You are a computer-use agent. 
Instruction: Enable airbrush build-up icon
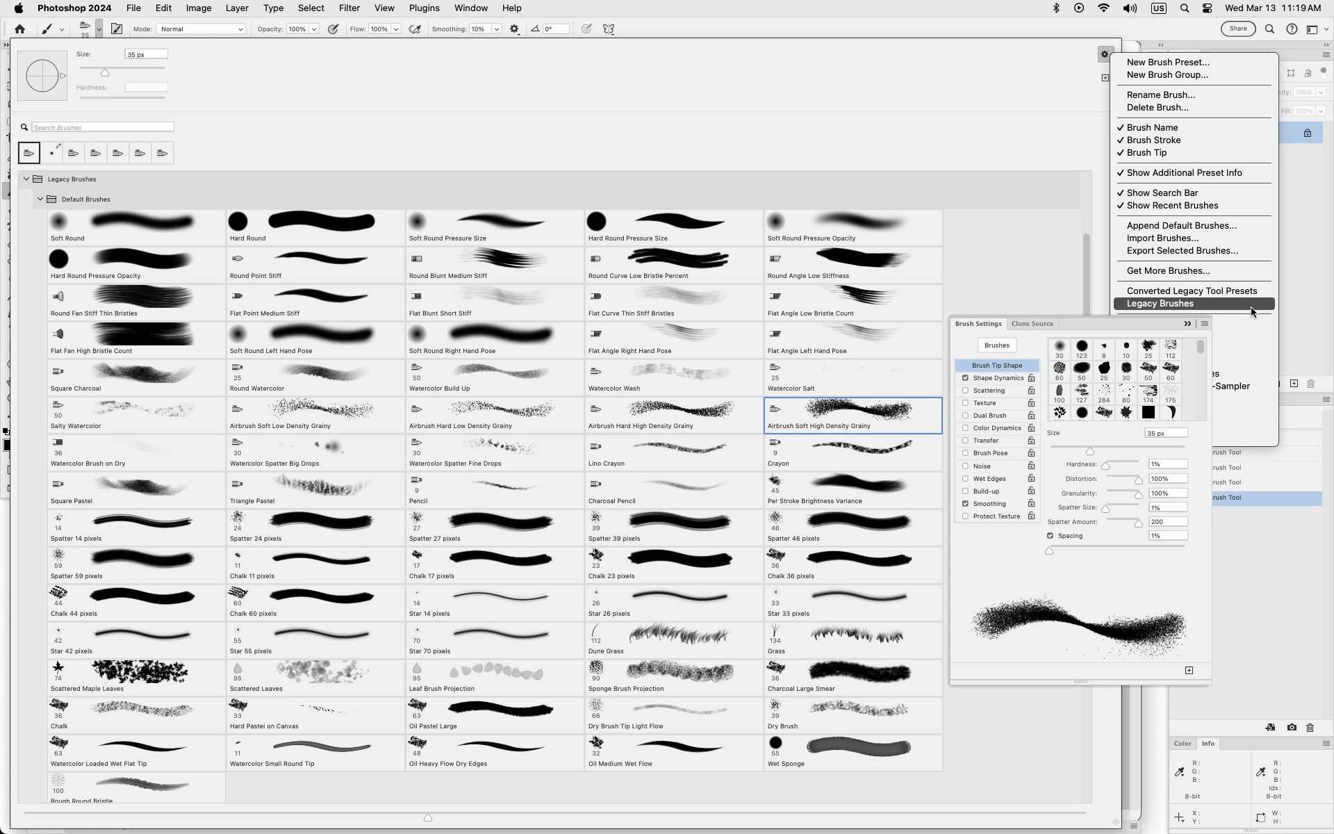415,29
